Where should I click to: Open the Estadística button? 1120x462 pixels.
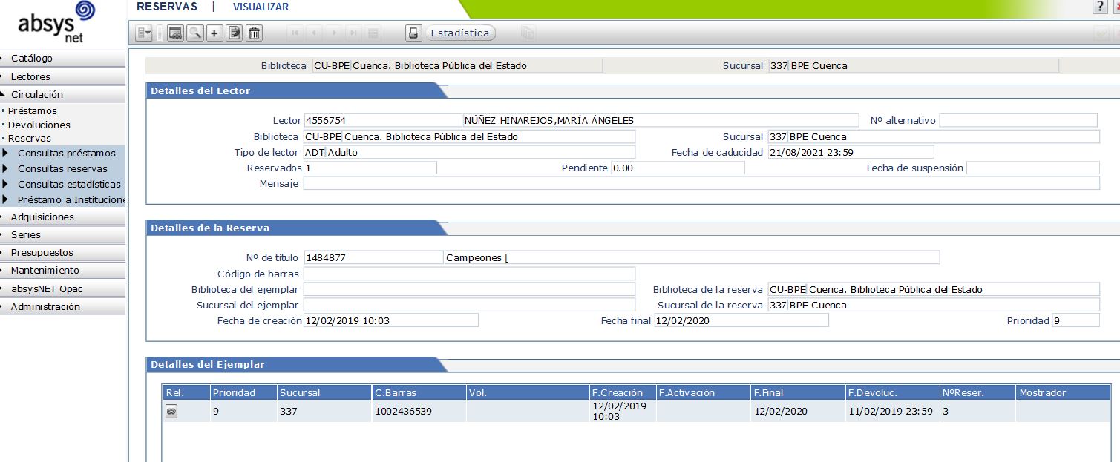[460, 33]
